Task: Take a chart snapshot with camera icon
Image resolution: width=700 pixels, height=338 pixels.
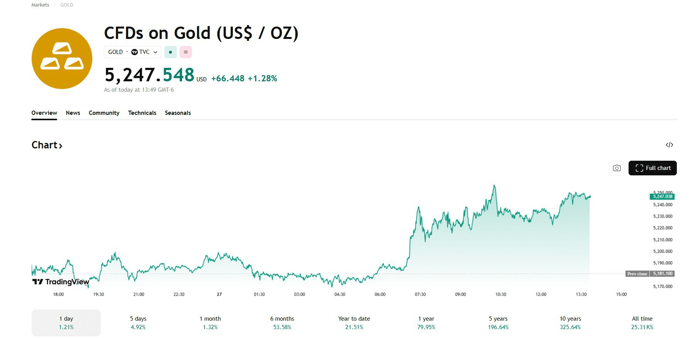Action: tap(617, 168)
